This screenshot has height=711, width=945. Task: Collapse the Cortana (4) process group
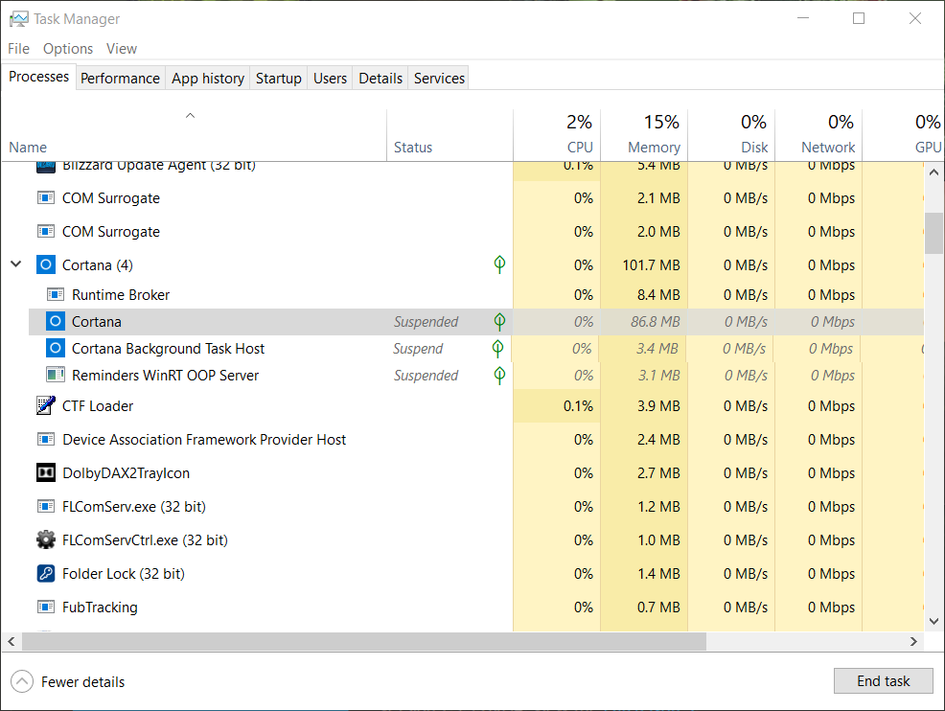15,265
